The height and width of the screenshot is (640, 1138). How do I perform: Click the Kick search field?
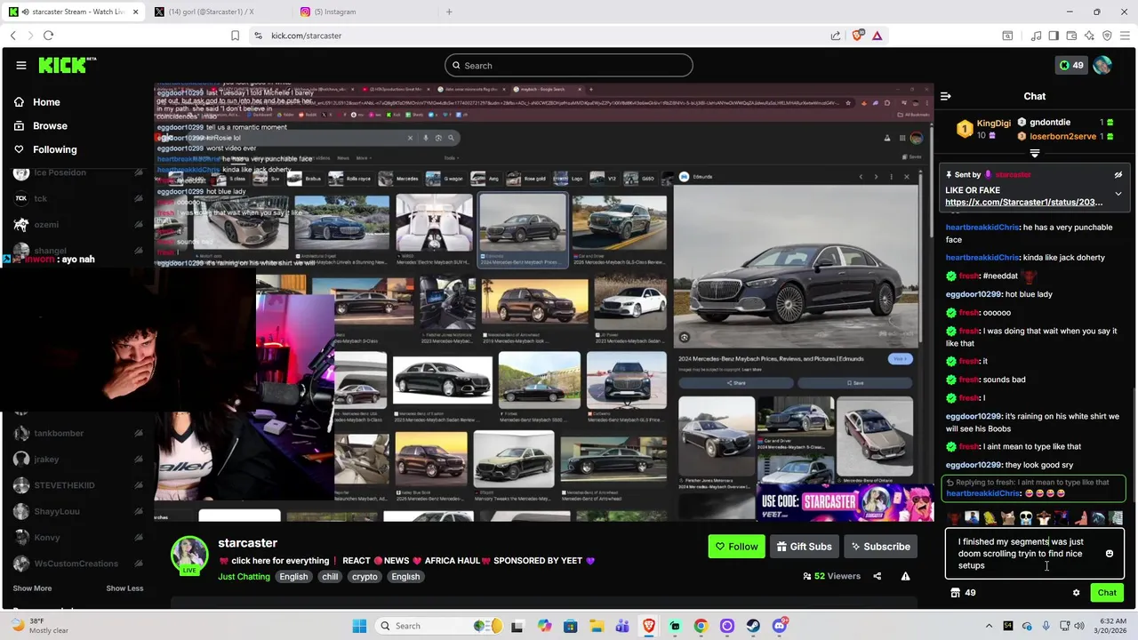point(569,66)
